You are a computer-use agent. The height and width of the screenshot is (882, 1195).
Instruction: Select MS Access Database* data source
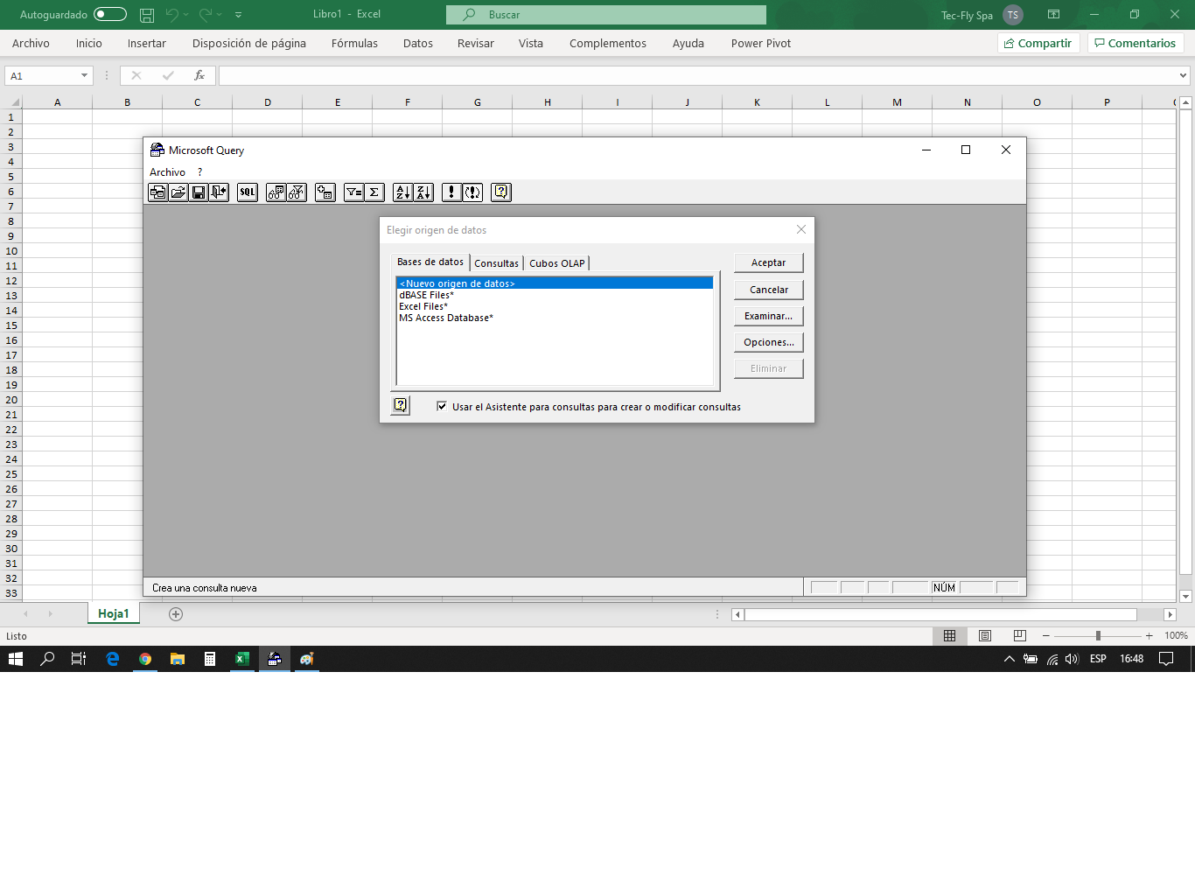coord(555,318)
